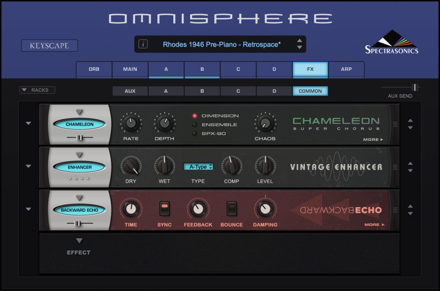
Task: Select the A rack button
Action: click(166, 91)
